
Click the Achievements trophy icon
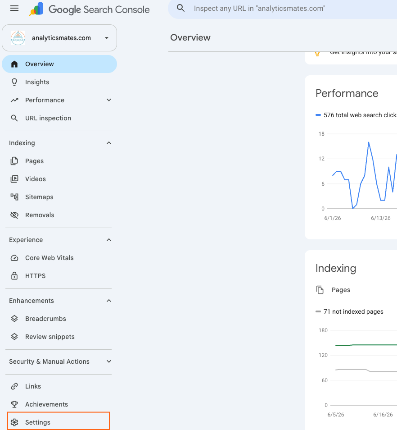14,404
